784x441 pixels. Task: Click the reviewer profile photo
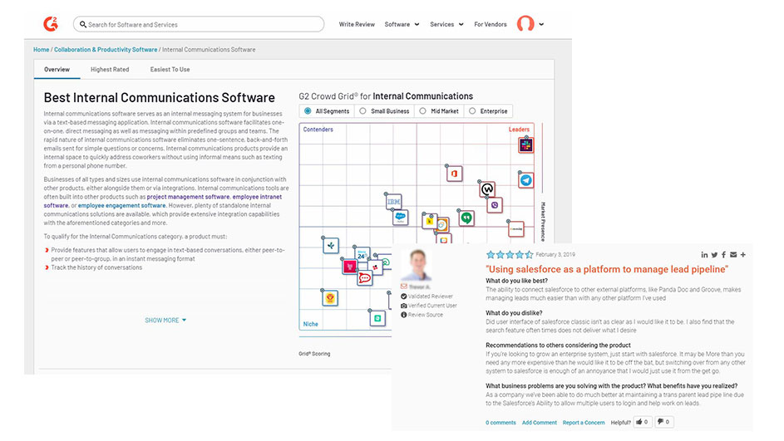417,265
